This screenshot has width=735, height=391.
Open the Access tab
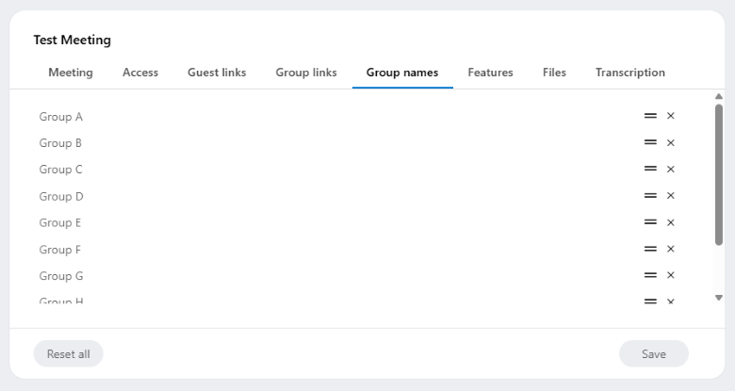[140, 73]
